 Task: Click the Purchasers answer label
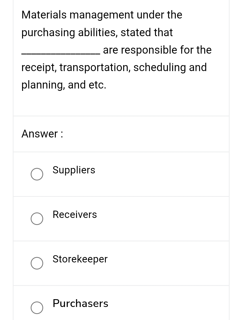[x=80, y=304]
